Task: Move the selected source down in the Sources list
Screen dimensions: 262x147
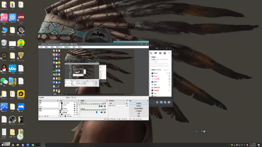Action: coord(71,116)
